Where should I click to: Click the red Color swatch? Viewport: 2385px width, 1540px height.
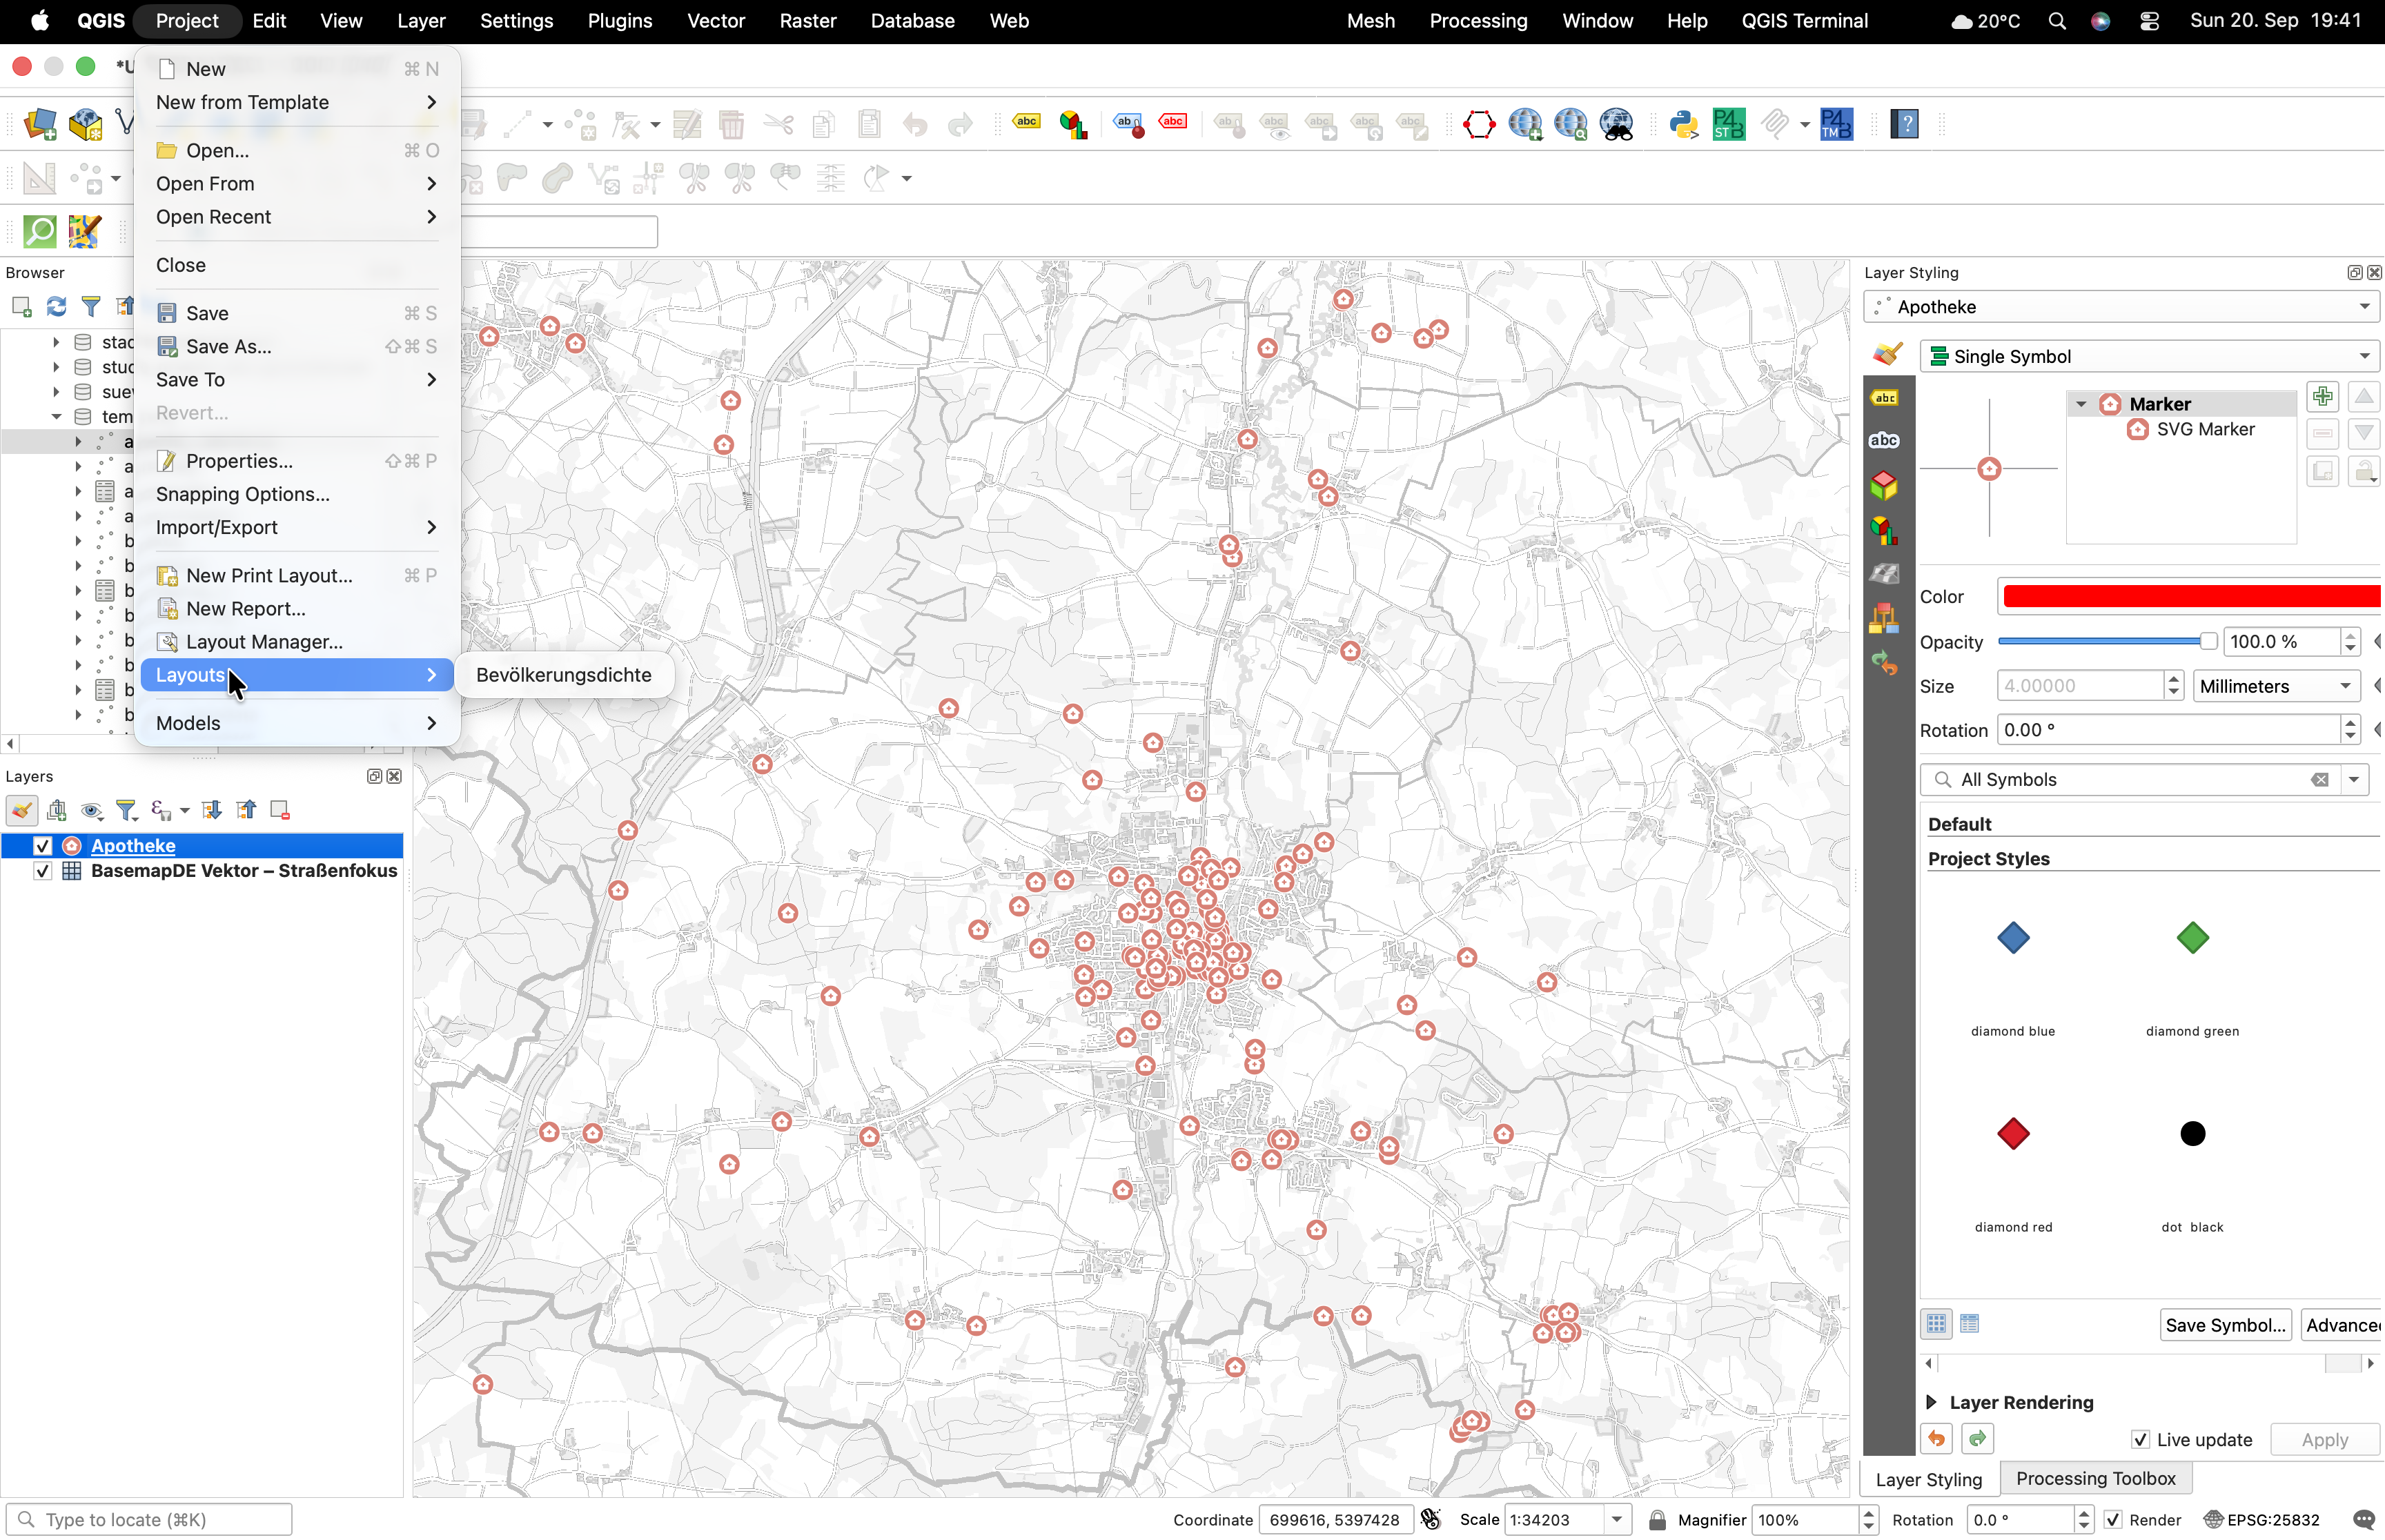point(2191,597)
